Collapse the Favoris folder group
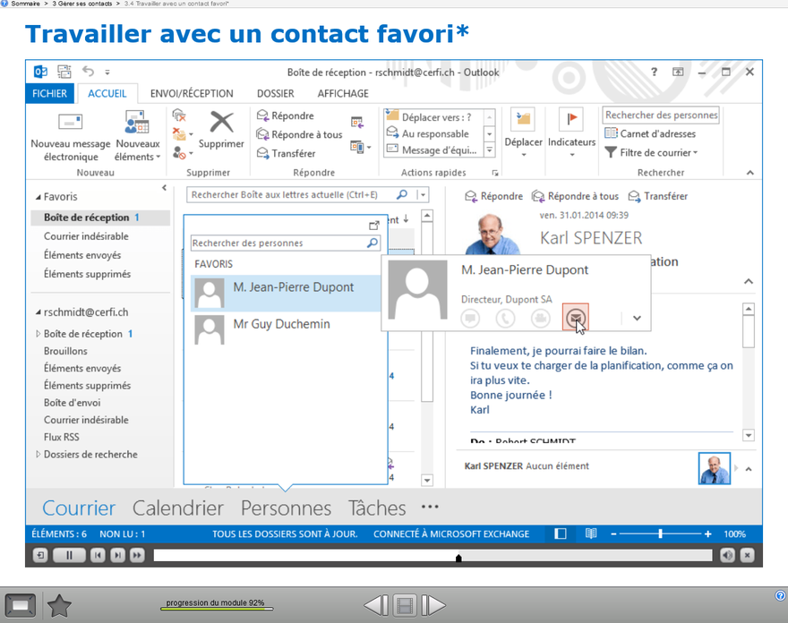Viewport: 788px width, 623px height. pyautogui.click(x=39, y=197)
